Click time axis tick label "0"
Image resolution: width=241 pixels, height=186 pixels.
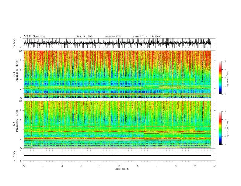(x=24, y=166)
